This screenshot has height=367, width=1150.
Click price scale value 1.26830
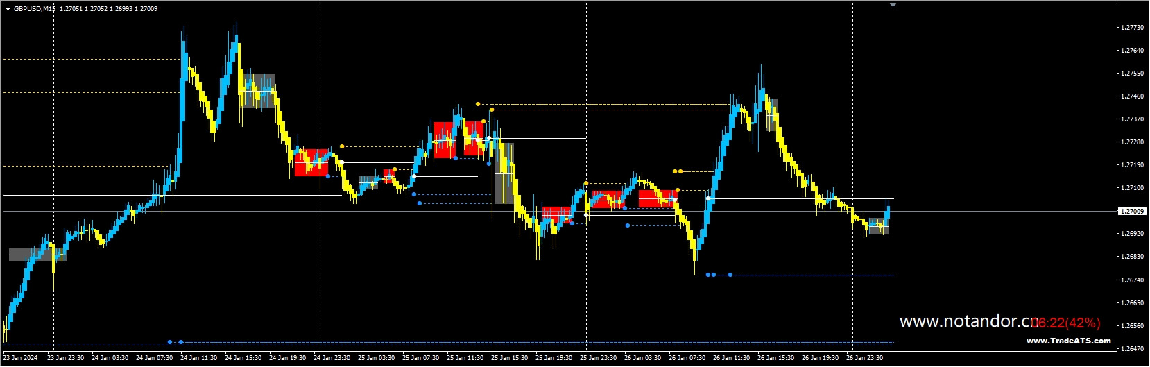(x=1133, y=257)
